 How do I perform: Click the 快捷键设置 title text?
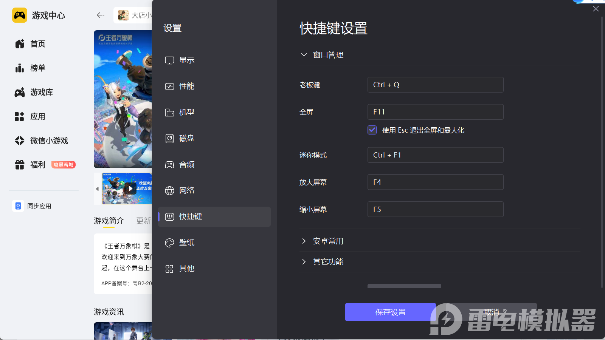[x=334, y=28]
